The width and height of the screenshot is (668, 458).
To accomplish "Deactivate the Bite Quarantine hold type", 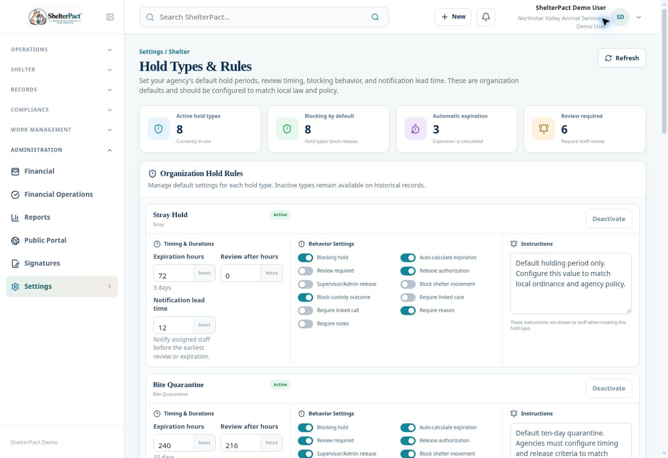I will pyautogui.click(x=609, y=388).
